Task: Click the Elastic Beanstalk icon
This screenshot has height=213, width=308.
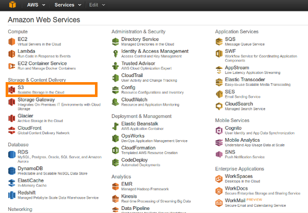Action: tap(115, 126)
